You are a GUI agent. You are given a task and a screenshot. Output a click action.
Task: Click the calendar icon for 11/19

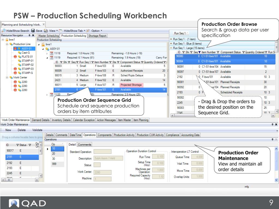point(51,58)
